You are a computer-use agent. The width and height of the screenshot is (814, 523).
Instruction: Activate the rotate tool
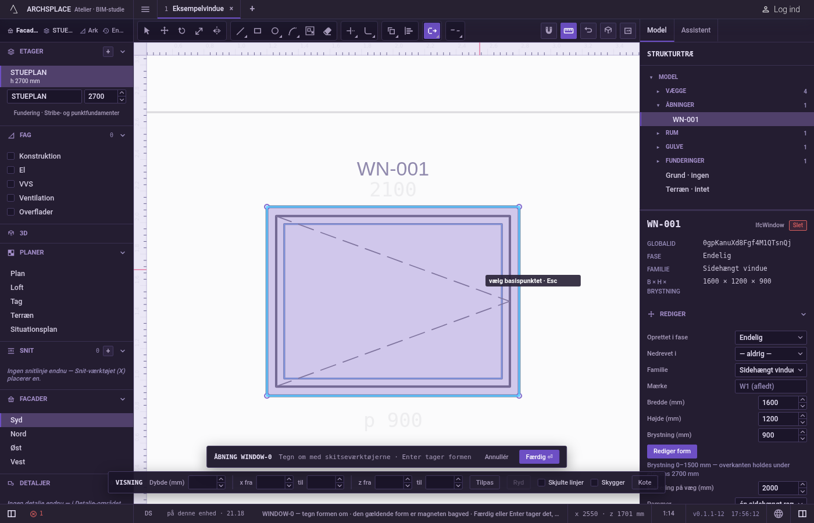click(181, 31)
